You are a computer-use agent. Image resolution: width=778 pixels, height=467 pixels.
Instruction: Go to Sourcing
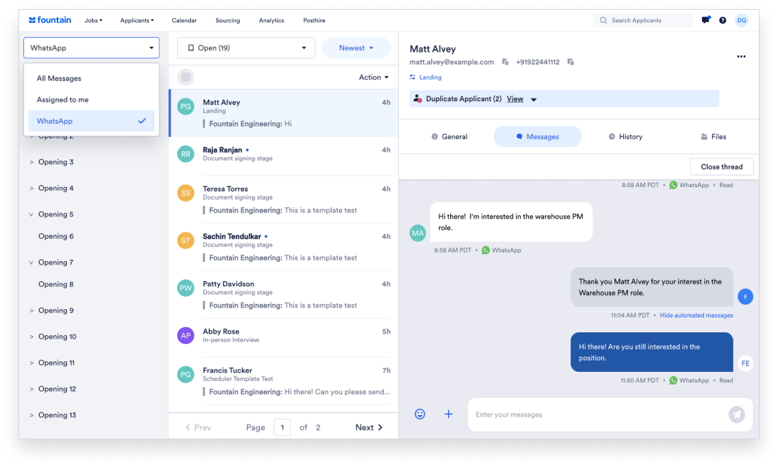pyautogui.click(x=228, y=20)
